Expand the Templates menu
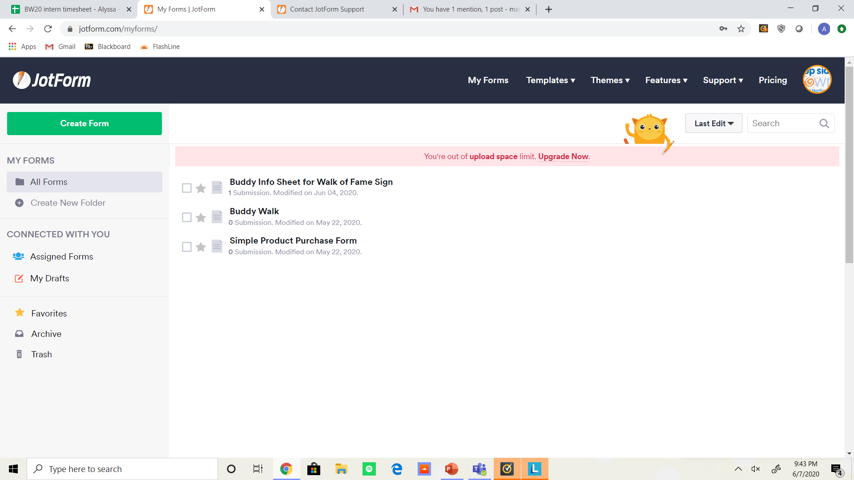Screen dimensions: 854x480 [x=550, y=80]
